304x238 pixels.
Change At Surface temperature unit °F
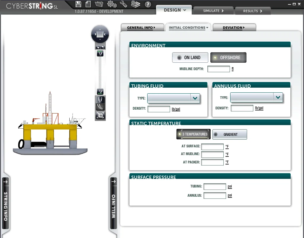[x=227, y=146]
